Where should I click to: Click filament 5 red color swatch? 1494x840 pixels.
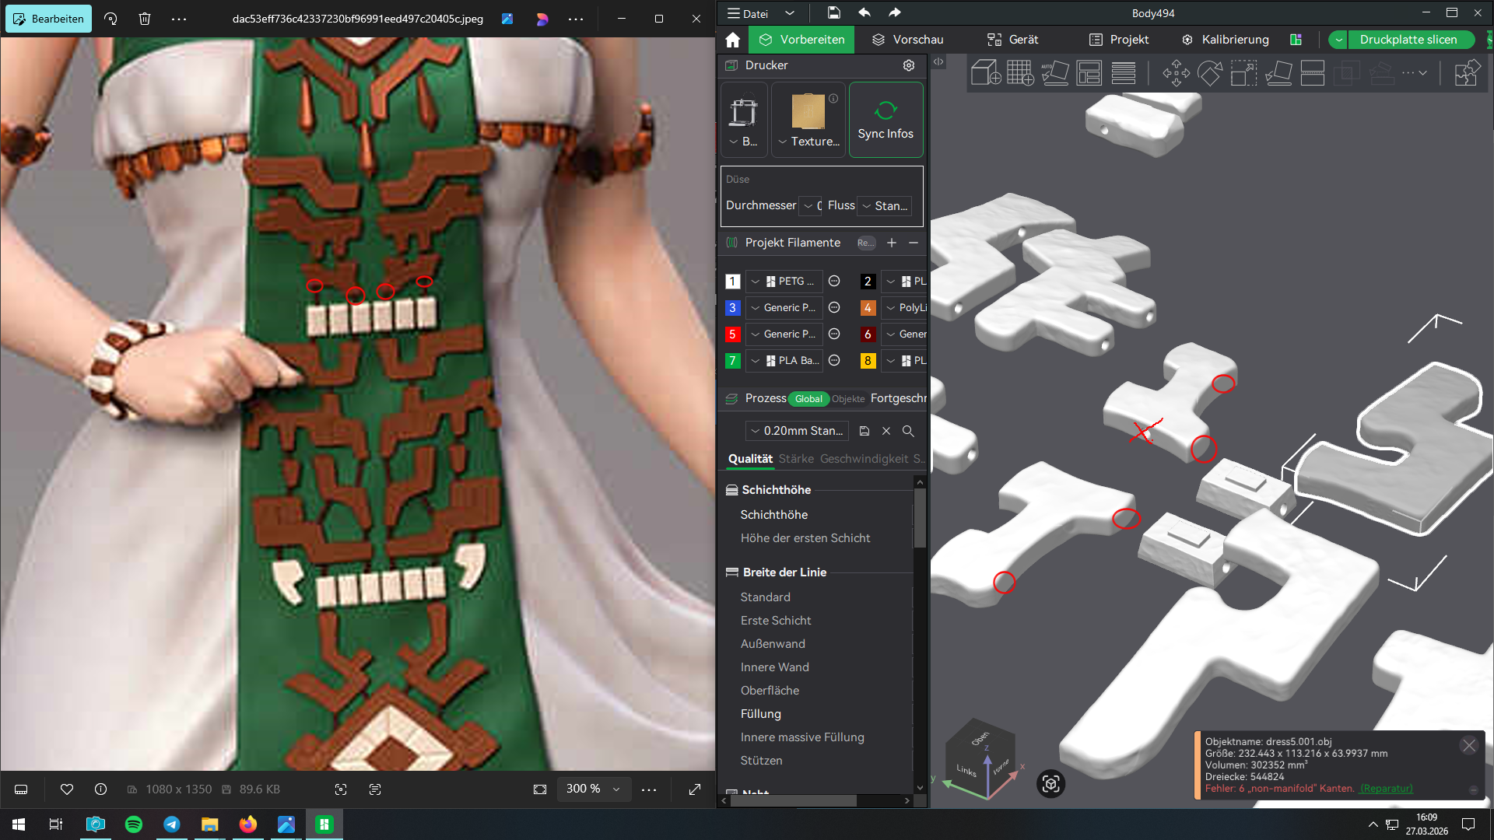[x=732, y=334]
